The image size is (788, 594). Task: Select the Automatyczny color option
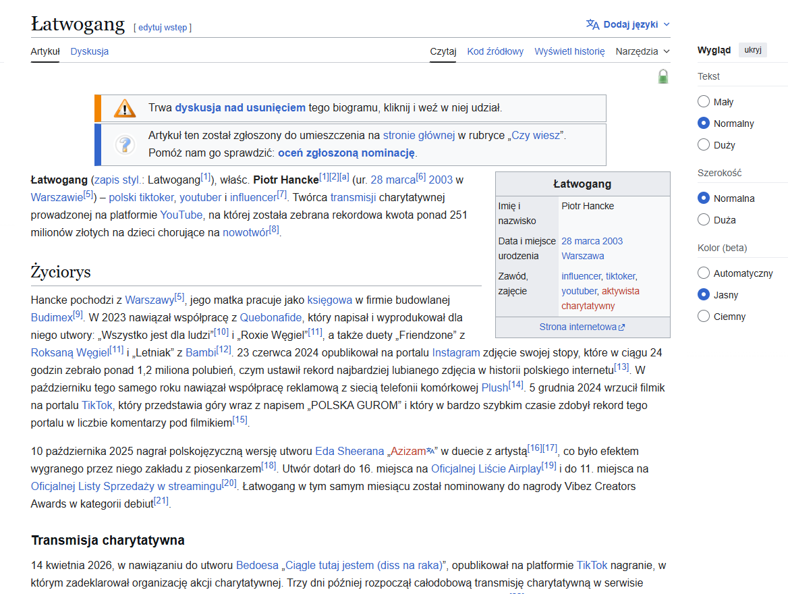[704, 273]
